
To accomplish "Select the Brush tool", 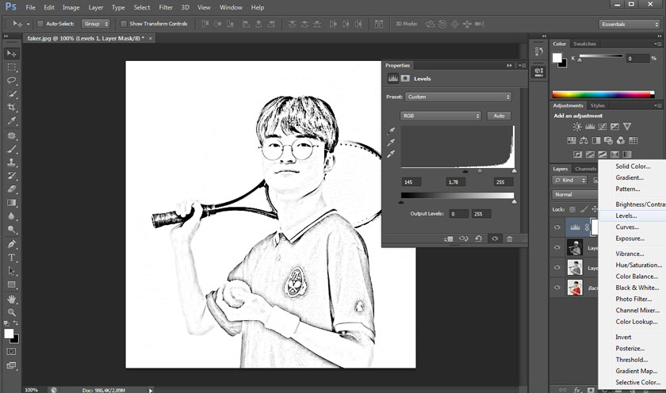I will pyautogui.click(x=11, y=149).
